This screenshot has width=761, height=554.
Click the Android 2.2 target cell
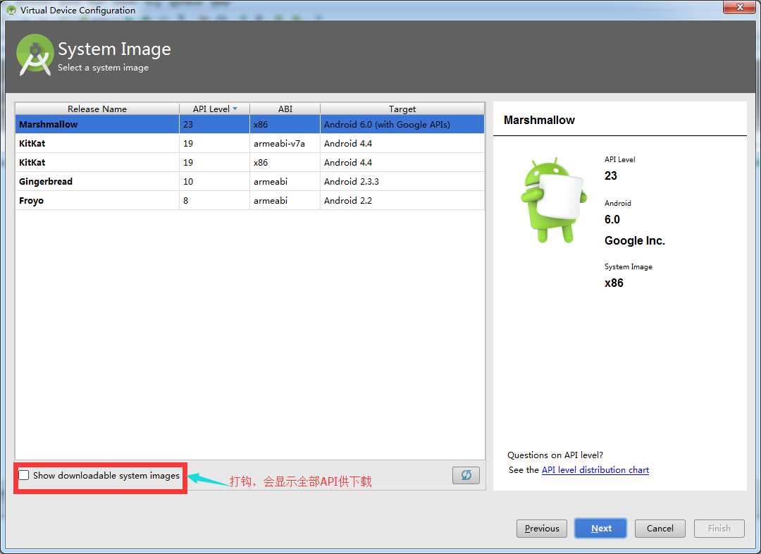(x=402, y=201)
